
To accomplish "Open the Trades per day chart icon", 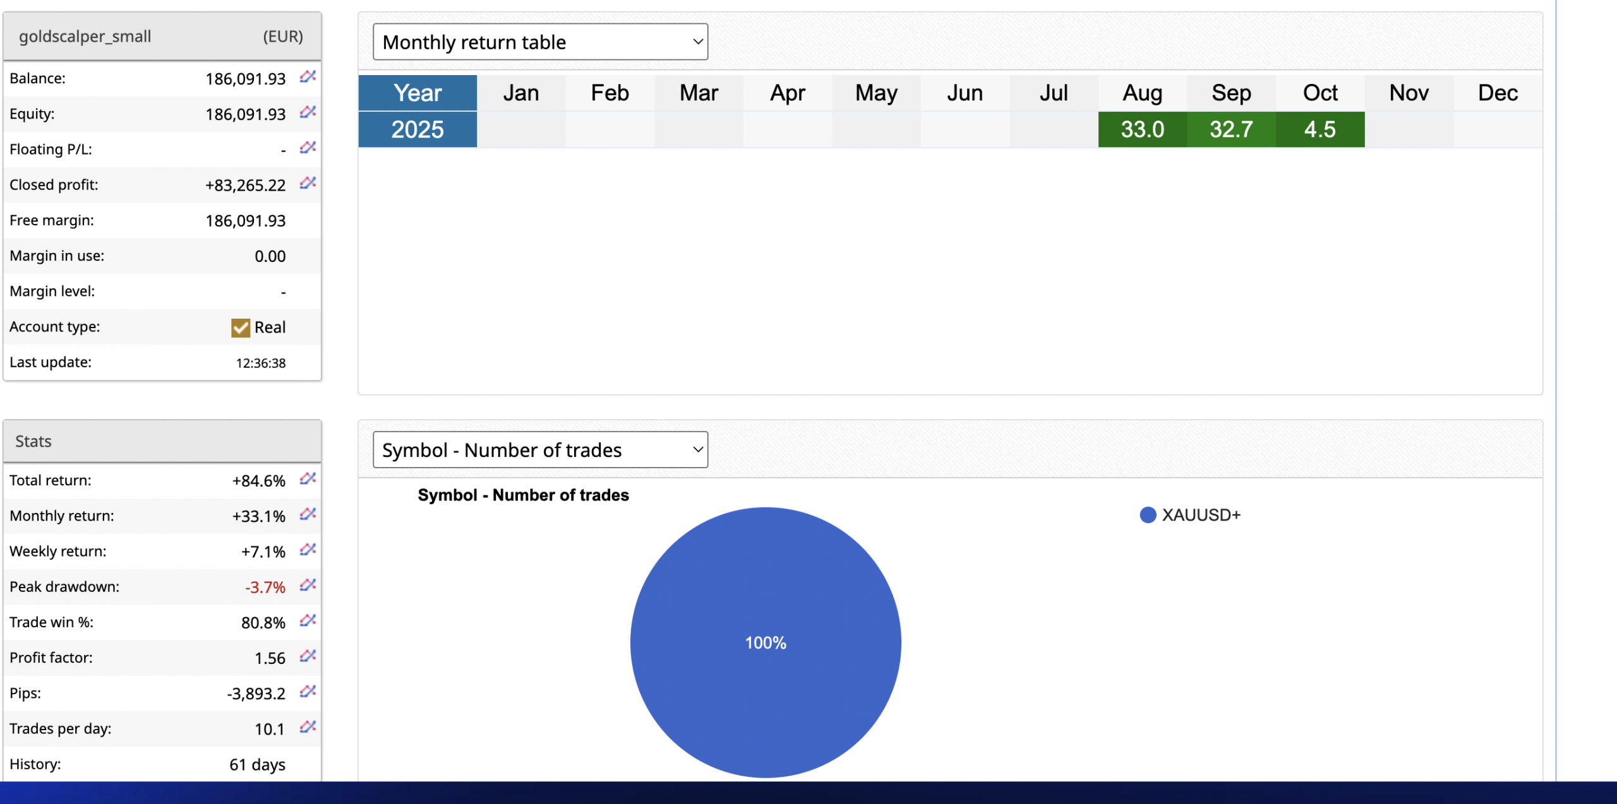I will click(x=308, y=727).
